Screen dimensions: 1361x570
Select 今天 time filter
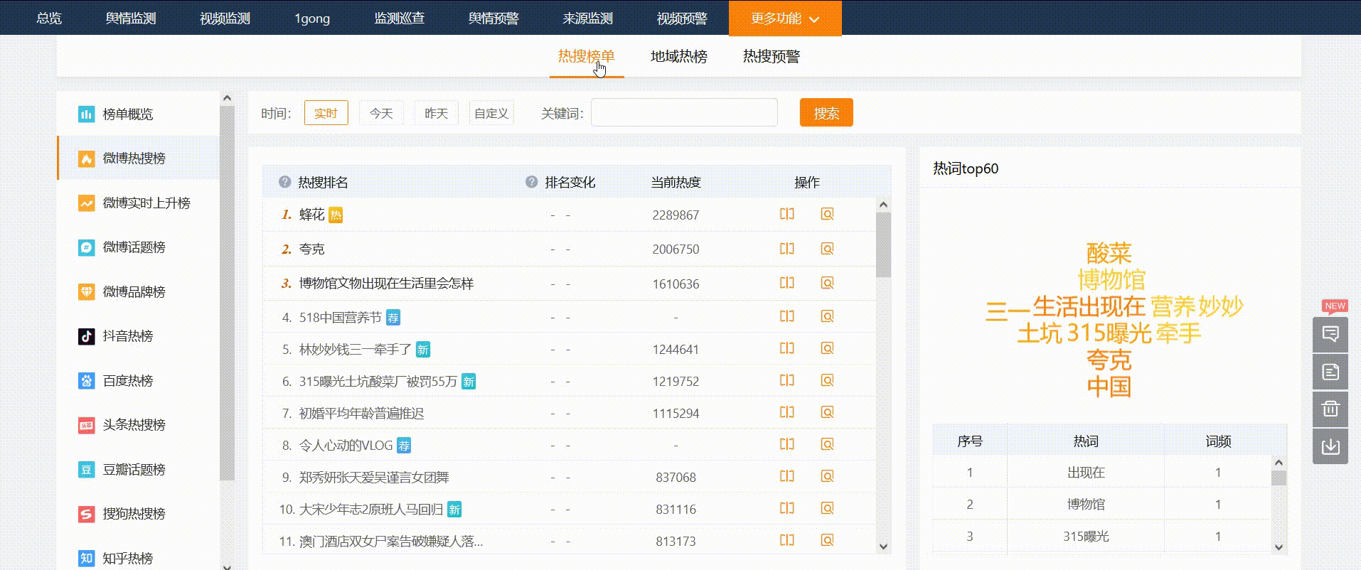(381, 113)
